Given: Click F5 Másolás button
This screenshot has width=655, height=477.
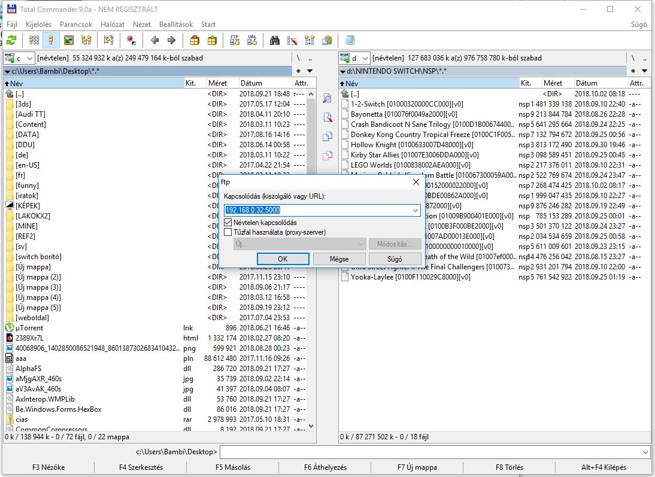Looking at the screenshot, I should [x=233, y=467].
